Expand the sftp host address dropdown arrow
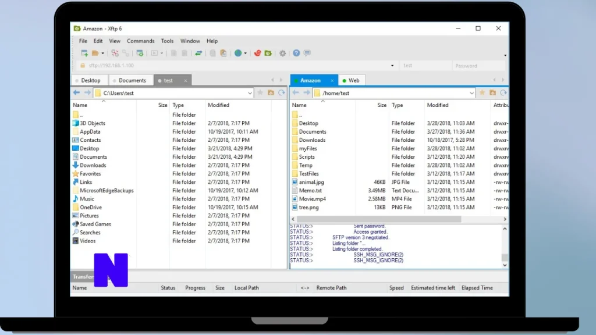This screenshot has width=596, height=335. pyautogui.click(x=392, y=66)
